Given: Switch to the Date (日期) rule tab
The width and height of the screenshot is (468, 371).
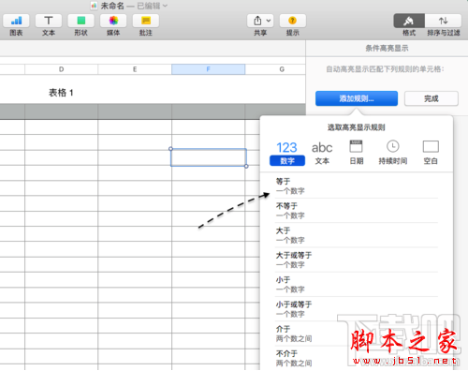Looking at the screenshot, I should tap(356, 153).
